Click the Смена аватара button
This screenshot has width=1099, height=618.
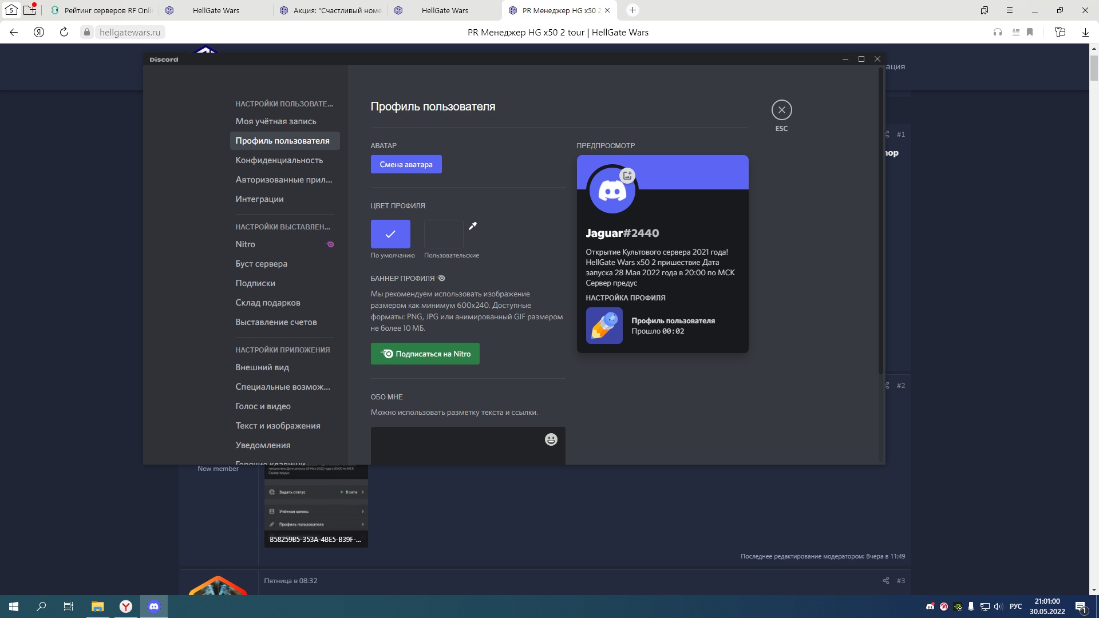[406, 164]
